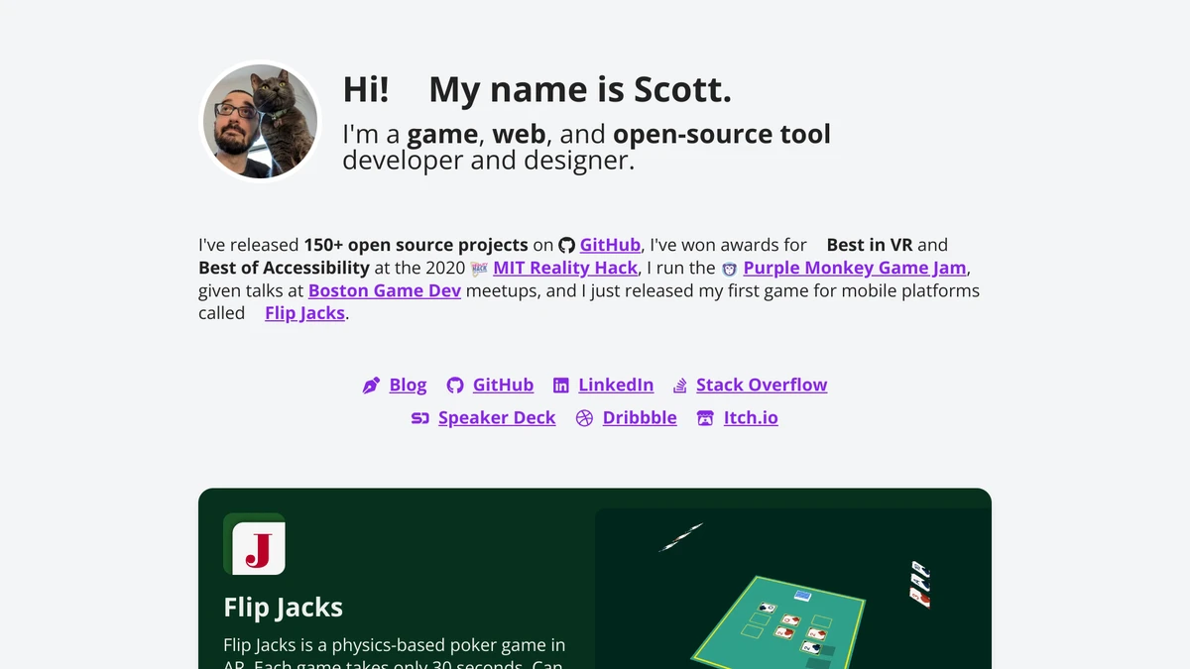
Task: Click the Flip Jacks card heading
Action: 283,608
